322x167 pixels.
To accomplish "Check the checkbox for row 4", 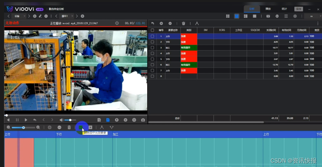I will (152, 53).
